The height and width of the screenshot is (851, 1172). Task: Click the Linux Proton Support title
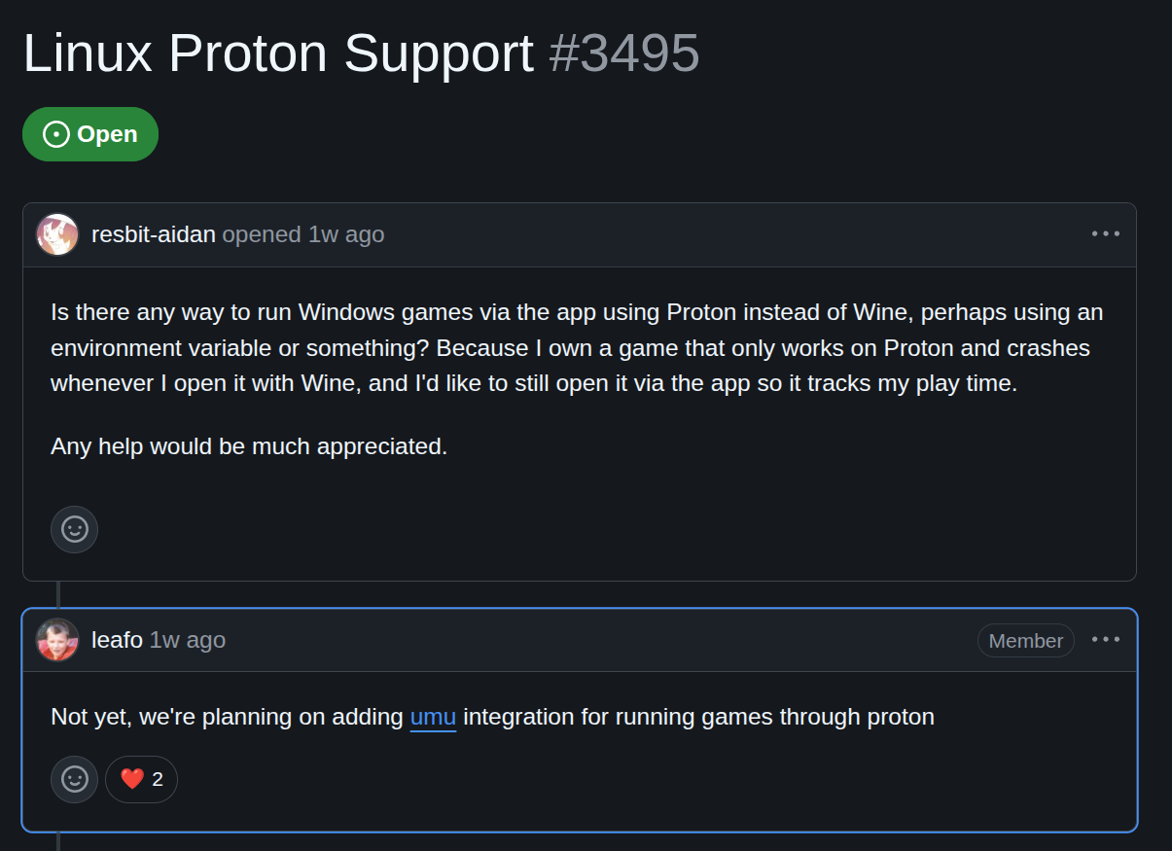click(x=278, y=53)
